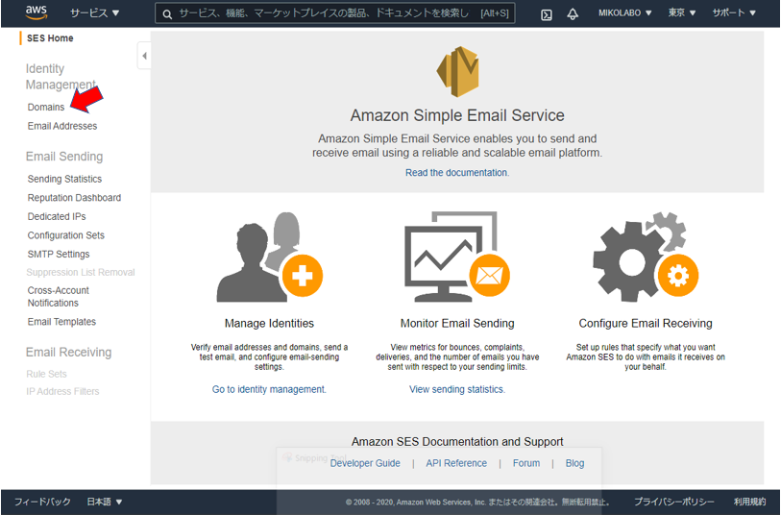Screen dimensions: 781x515
Task: Open Domains in Identity Management
Action: (x=46, y=107)
